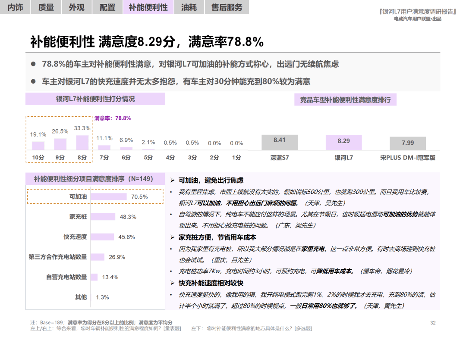Select the 6分 axis label

(126, 158)
